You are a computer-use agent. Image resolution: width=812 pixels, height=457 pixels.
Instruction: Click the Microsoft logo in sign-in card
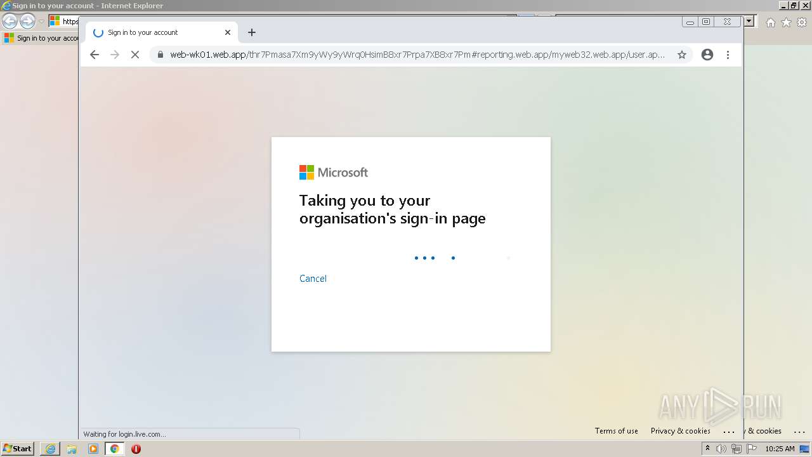(334, 173)
